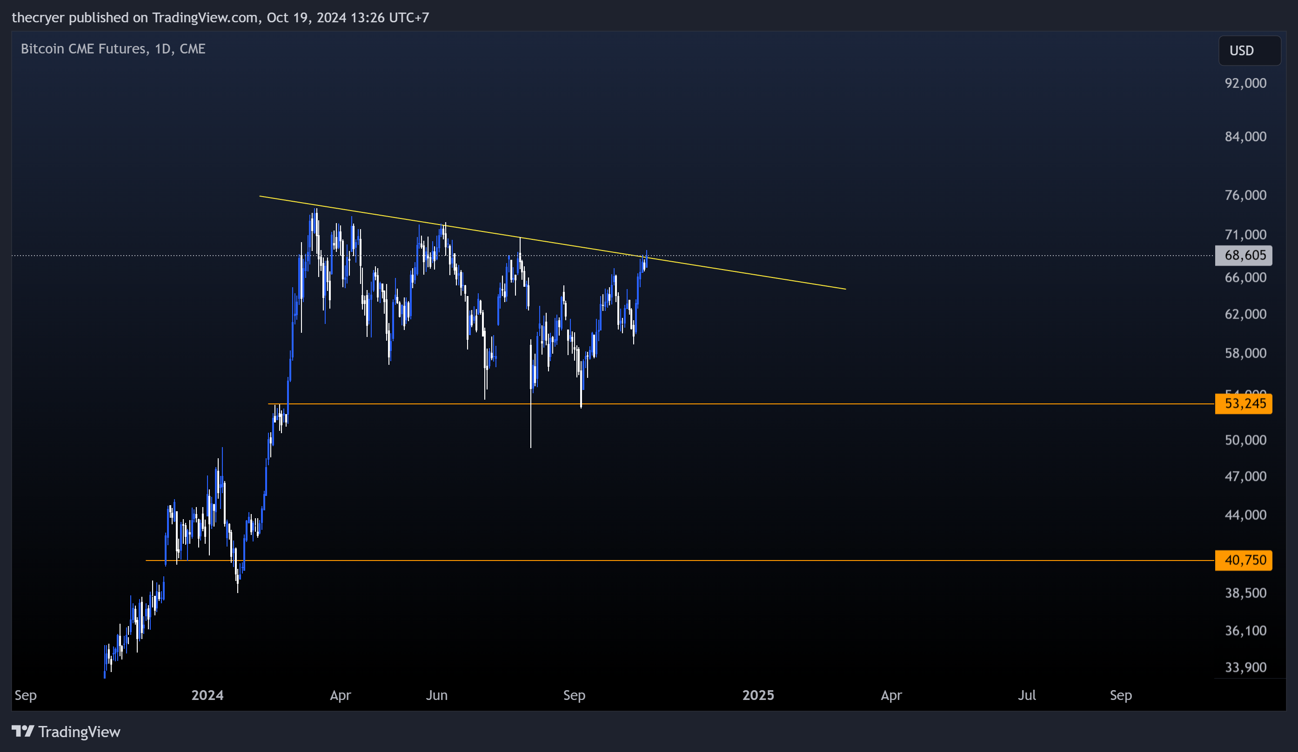This screenshot has width=1298, height=752.
Task: Click the current price label 68,605
Action: tap(1243, 255)
